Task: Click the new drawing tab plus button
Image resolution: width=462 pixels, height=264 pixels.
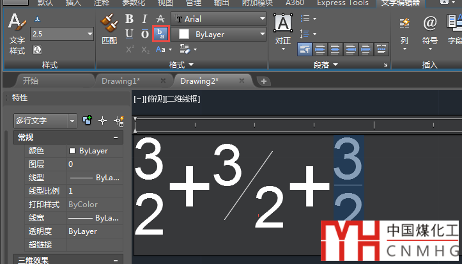Action: pyautogui.click(x=263, y=81)
